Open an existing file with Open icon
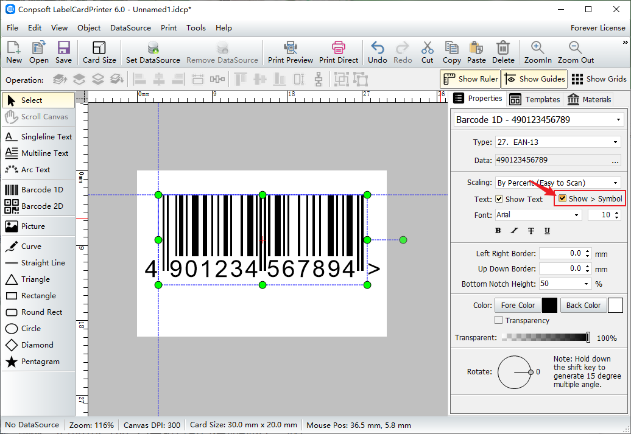Viewport: 631px width, 434px height. pyautogui.click(x=38, y=52)
